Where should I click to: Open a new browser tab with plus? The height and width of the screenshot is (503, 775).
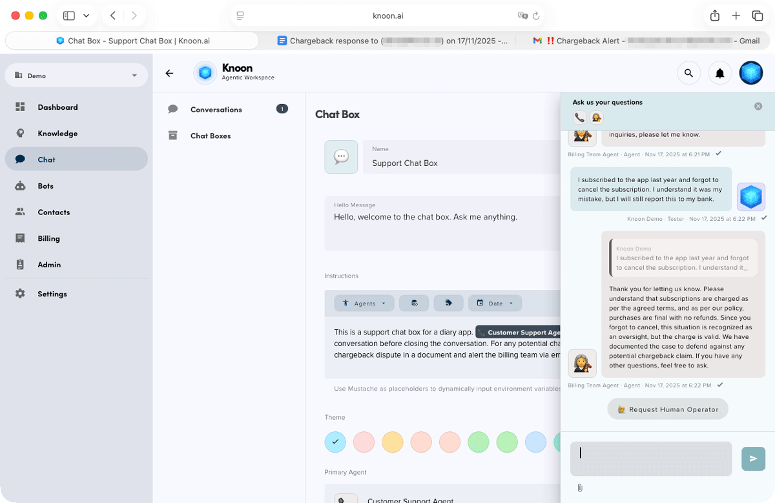click(x=736, y=15)
